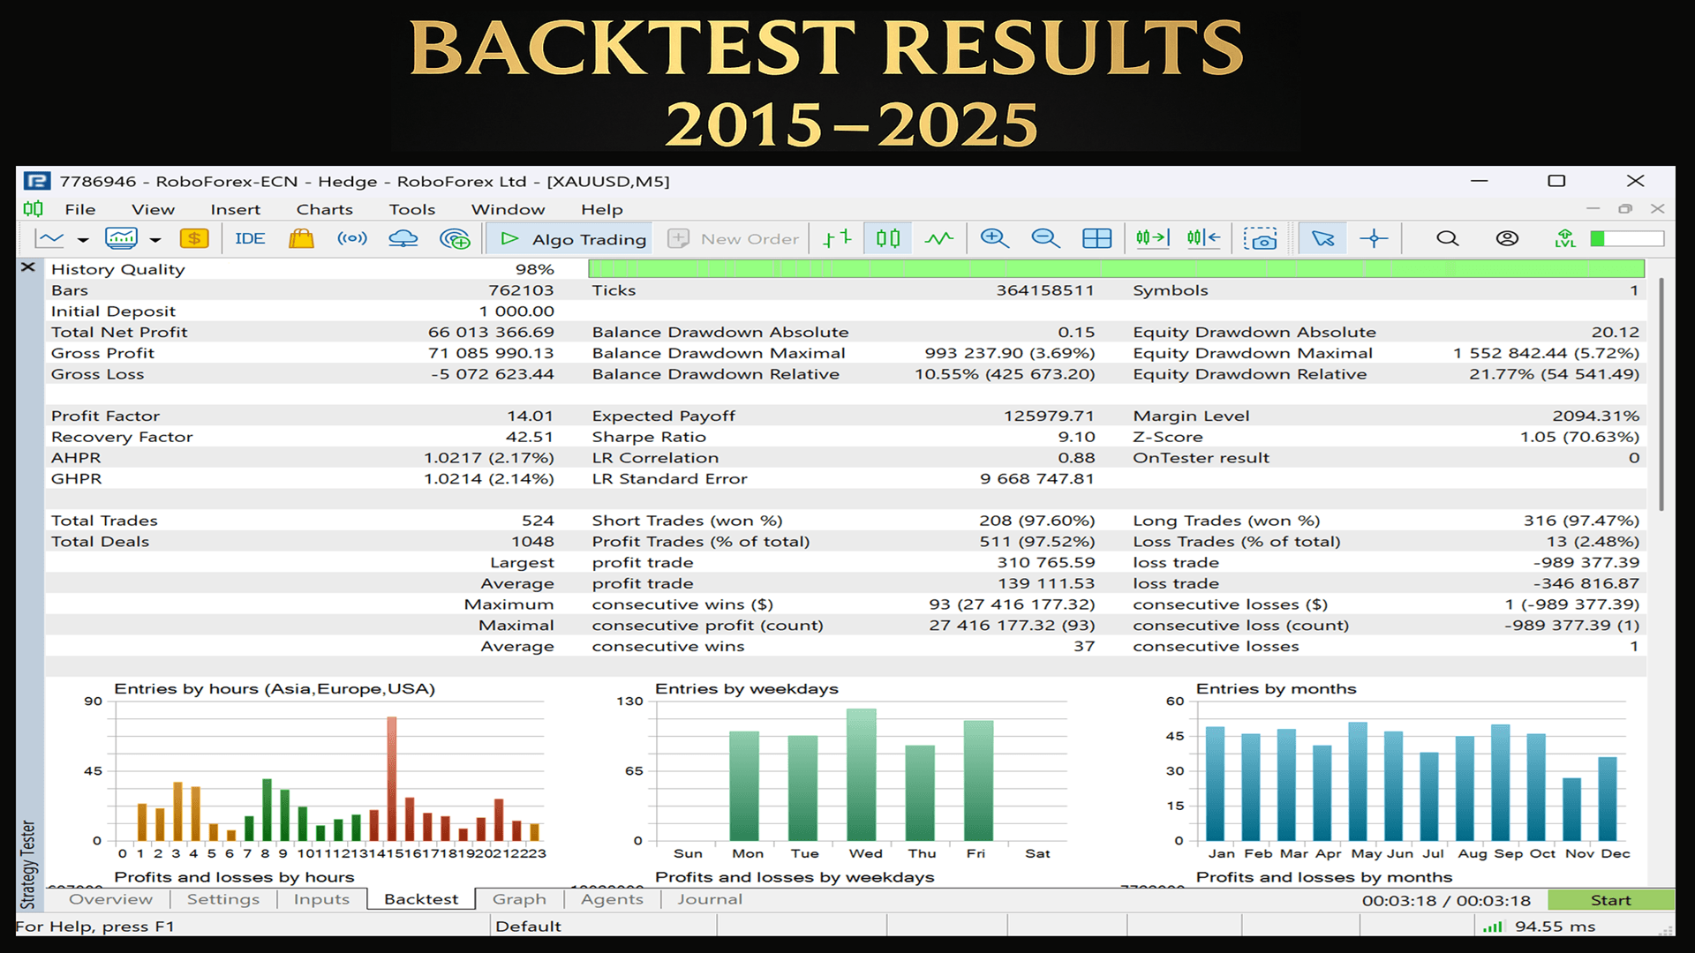
Task: Open the VPS cloud icon
Action: tap(403, 238)
